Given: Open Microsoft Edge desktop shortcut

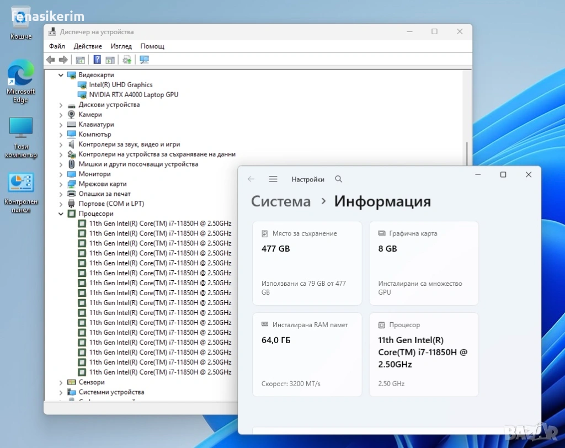Looking at the screenshot, I should 20,81.
